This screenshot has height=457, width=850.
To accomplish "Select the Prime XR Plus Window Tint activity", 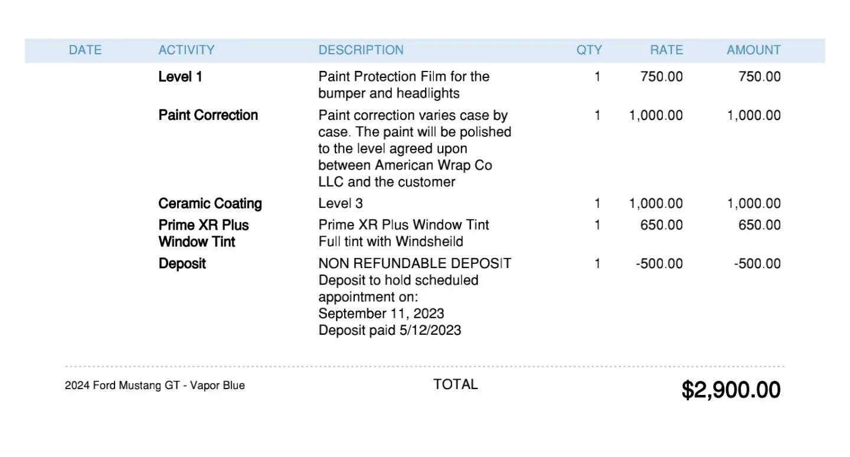I will (x=204, y=233).
